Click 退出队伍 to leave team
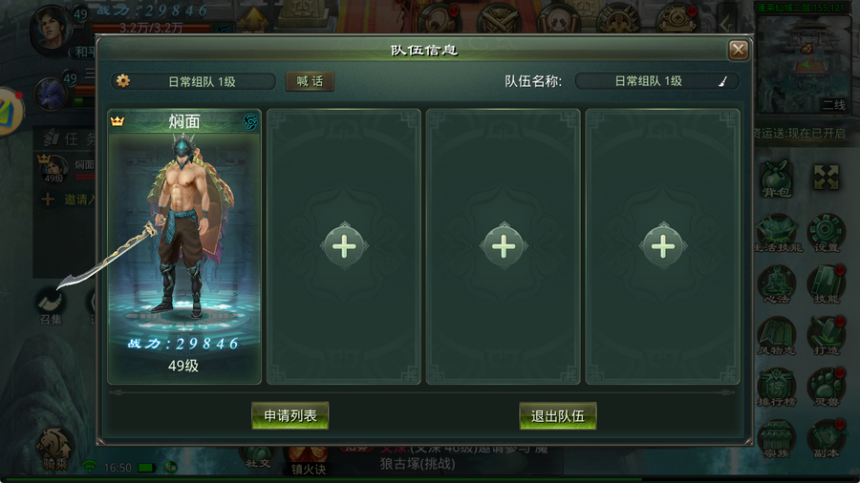This screenshot has width=860, height=483. click(x=558, y=416)
